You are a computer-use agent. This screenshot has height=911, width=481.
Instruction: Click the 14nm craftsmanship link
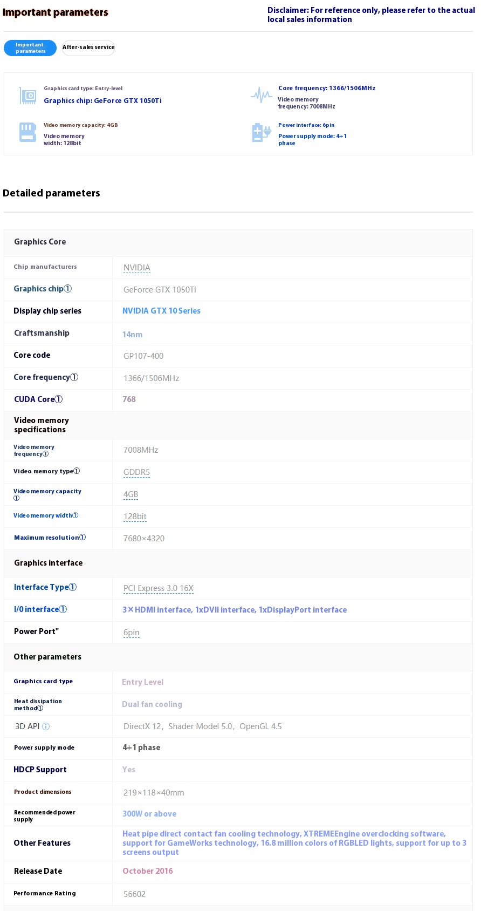tap(132, 335)
